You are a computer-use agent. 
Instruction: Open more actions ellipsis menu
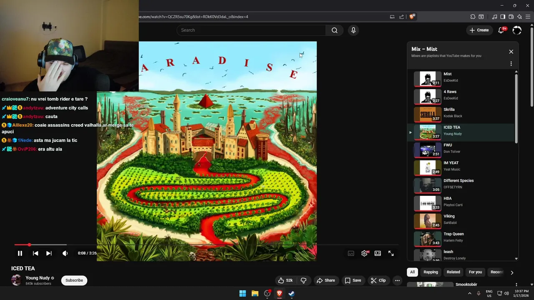coord(397,280)
